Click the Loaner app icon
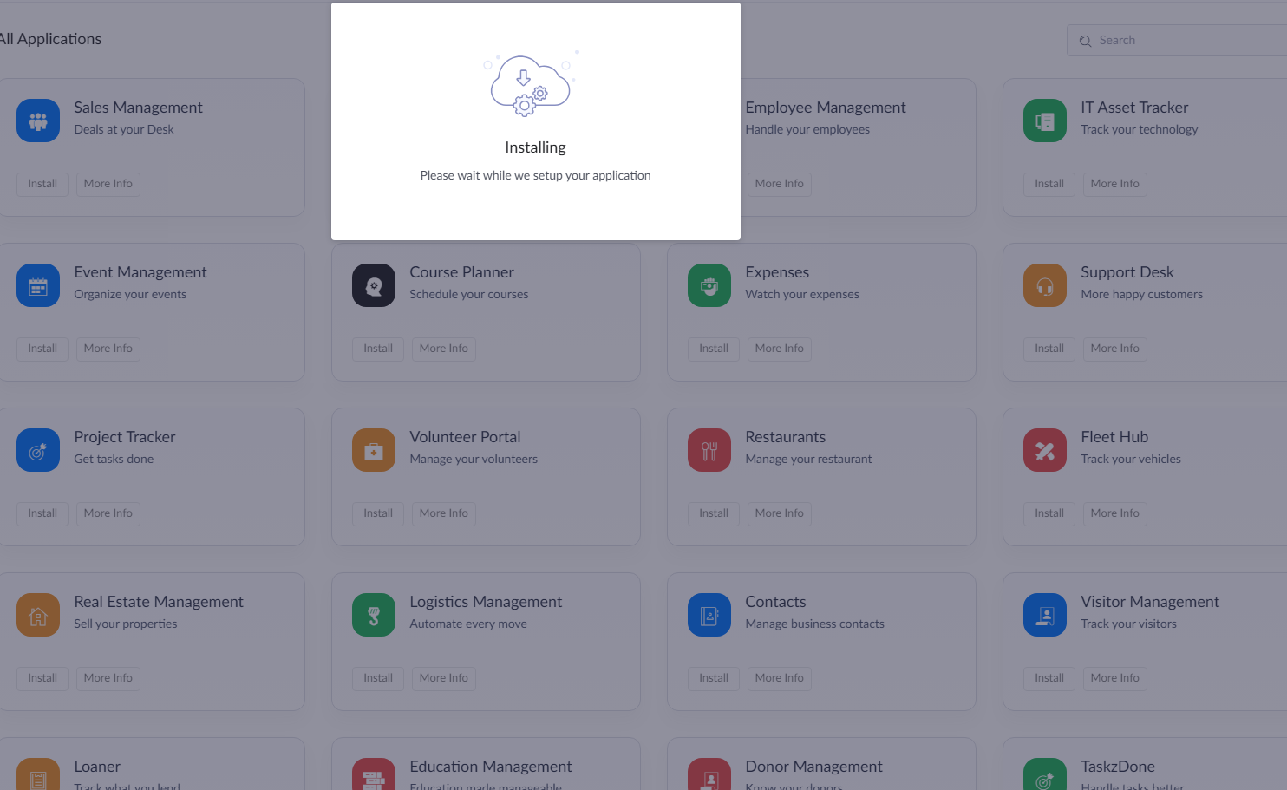This screenshot has height=790, width=1287. click(38, 774)
